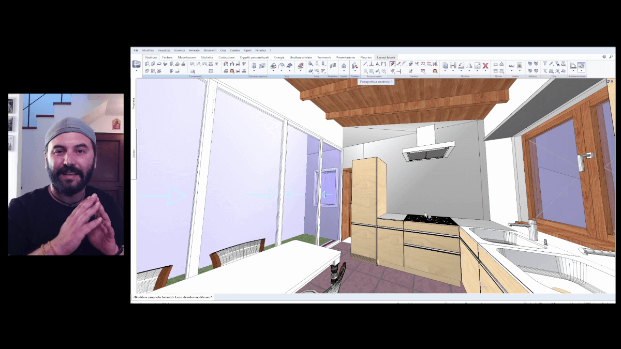The height and width of the screenshot is (349, 621).
Task: Toggle the highlighted pencil edit tool
Action: pos(392,64)
